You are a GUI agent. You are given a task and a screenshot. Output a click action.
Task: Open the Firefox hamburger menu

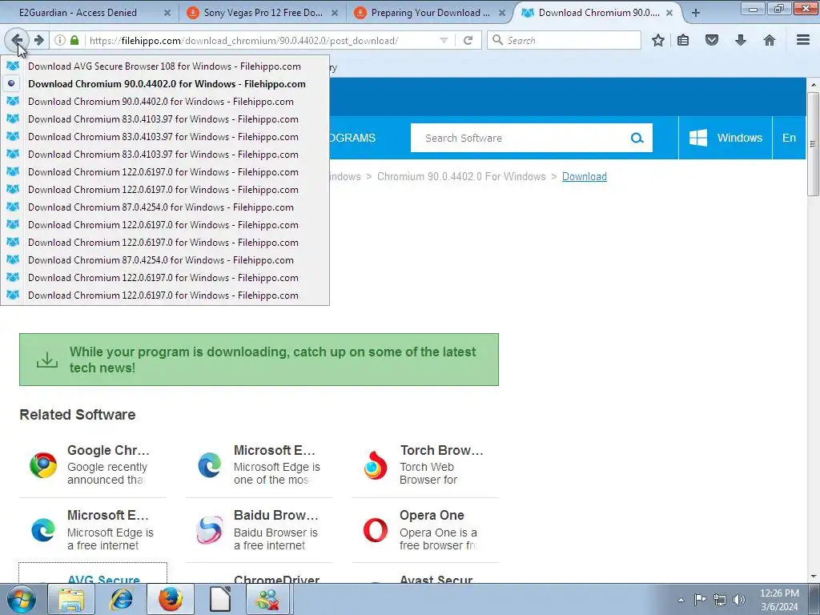point(803,40)
